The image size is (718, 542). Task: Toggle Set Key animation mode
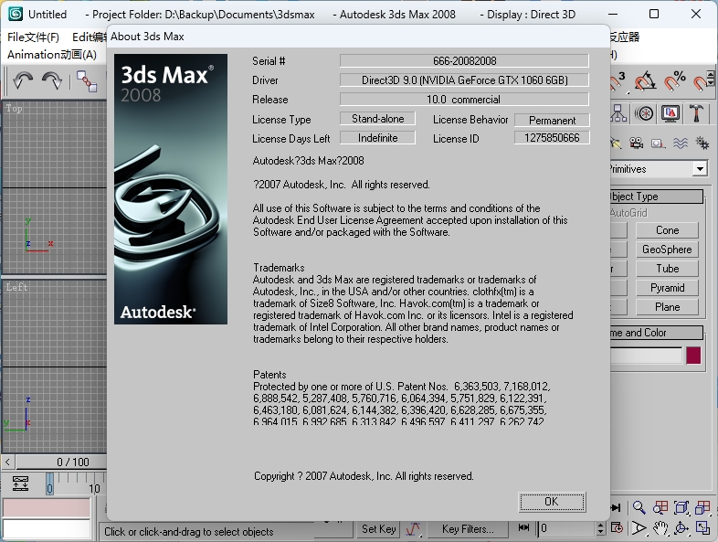(x=378, y=528)
